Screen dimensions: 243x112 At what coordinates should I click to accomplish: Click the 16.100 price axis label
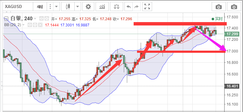(232, 104)
